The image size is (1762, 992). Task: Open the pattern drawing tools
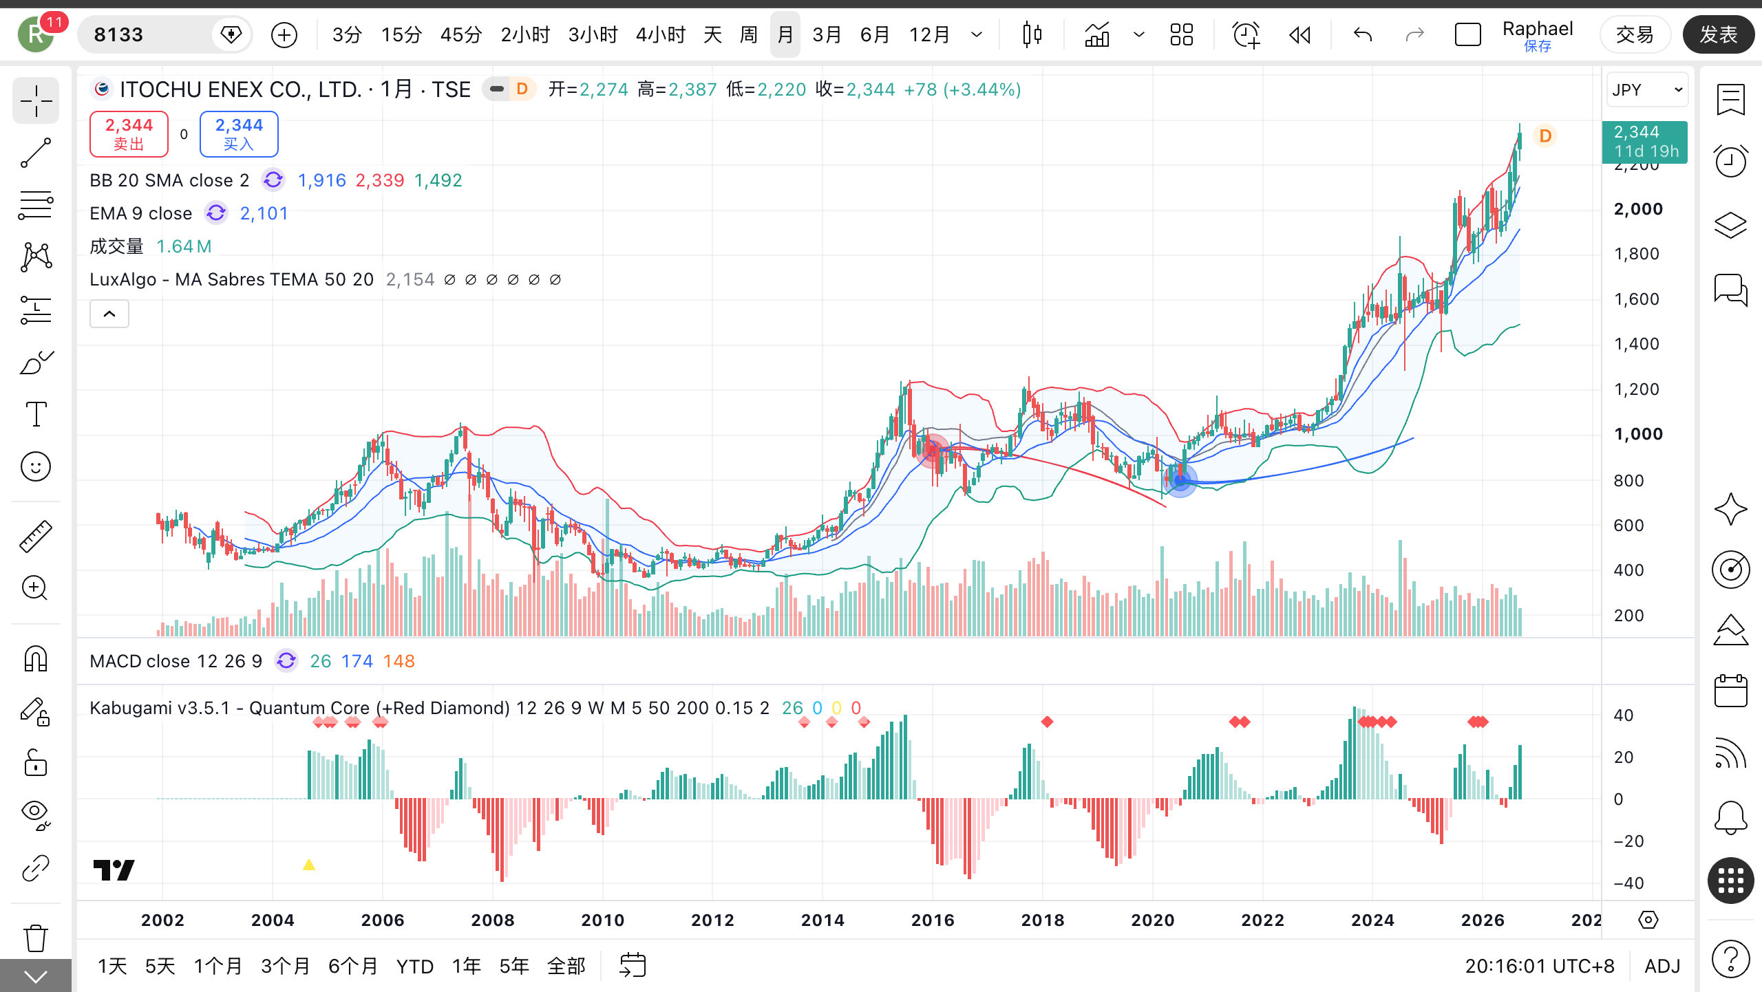point(36,257)
